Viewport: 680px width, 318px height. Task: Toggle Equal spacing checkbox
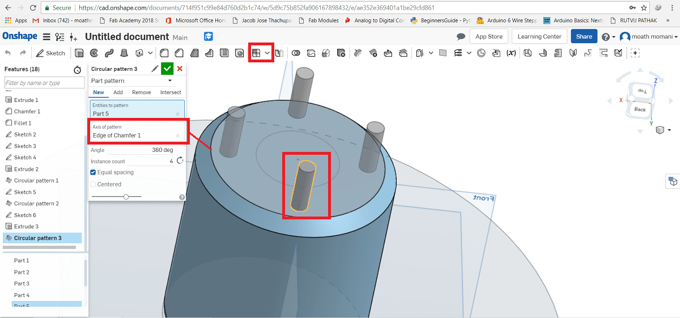coord(93,172)
